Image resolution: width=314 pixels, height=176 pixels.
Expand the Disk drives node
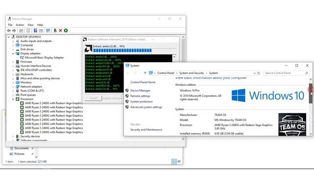(13, 49)
